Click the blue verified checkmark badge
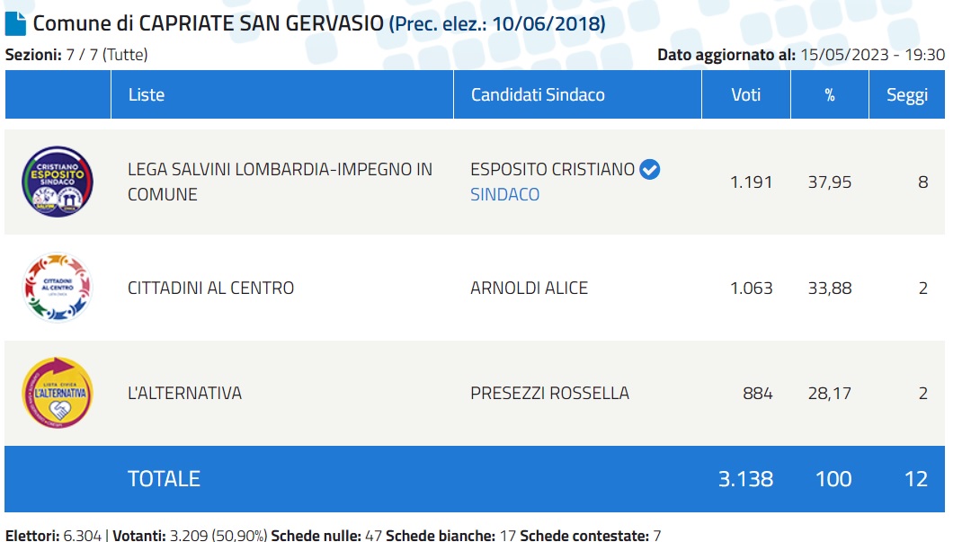Viewport: 971px width, 542px height. pos(649,169)
